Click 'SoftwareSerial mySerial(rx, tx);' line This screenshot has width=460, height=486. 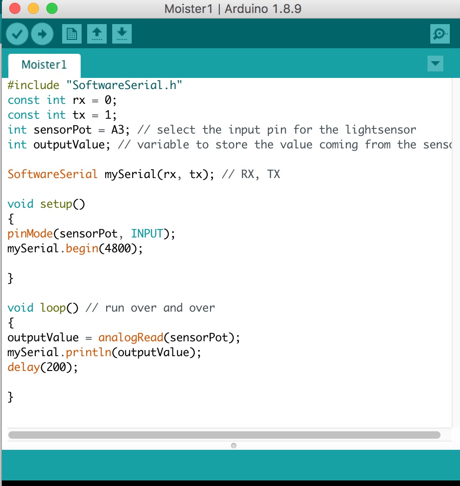(111, 174)
